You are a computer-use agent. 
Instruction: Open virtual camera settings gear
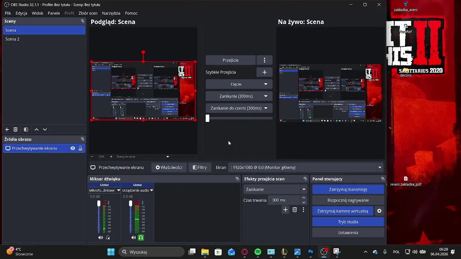[x=379, y=211]
